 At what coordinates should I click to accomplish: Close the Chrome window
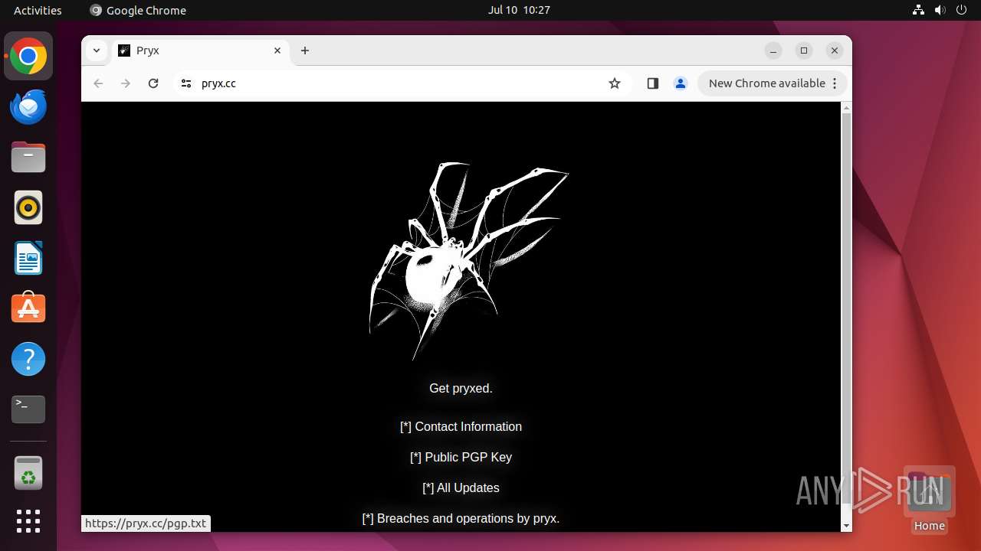835,51
